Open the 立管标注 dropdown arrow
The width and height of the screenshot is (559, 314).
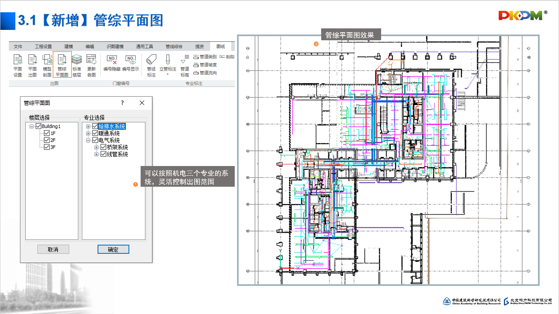coord(168,74)
